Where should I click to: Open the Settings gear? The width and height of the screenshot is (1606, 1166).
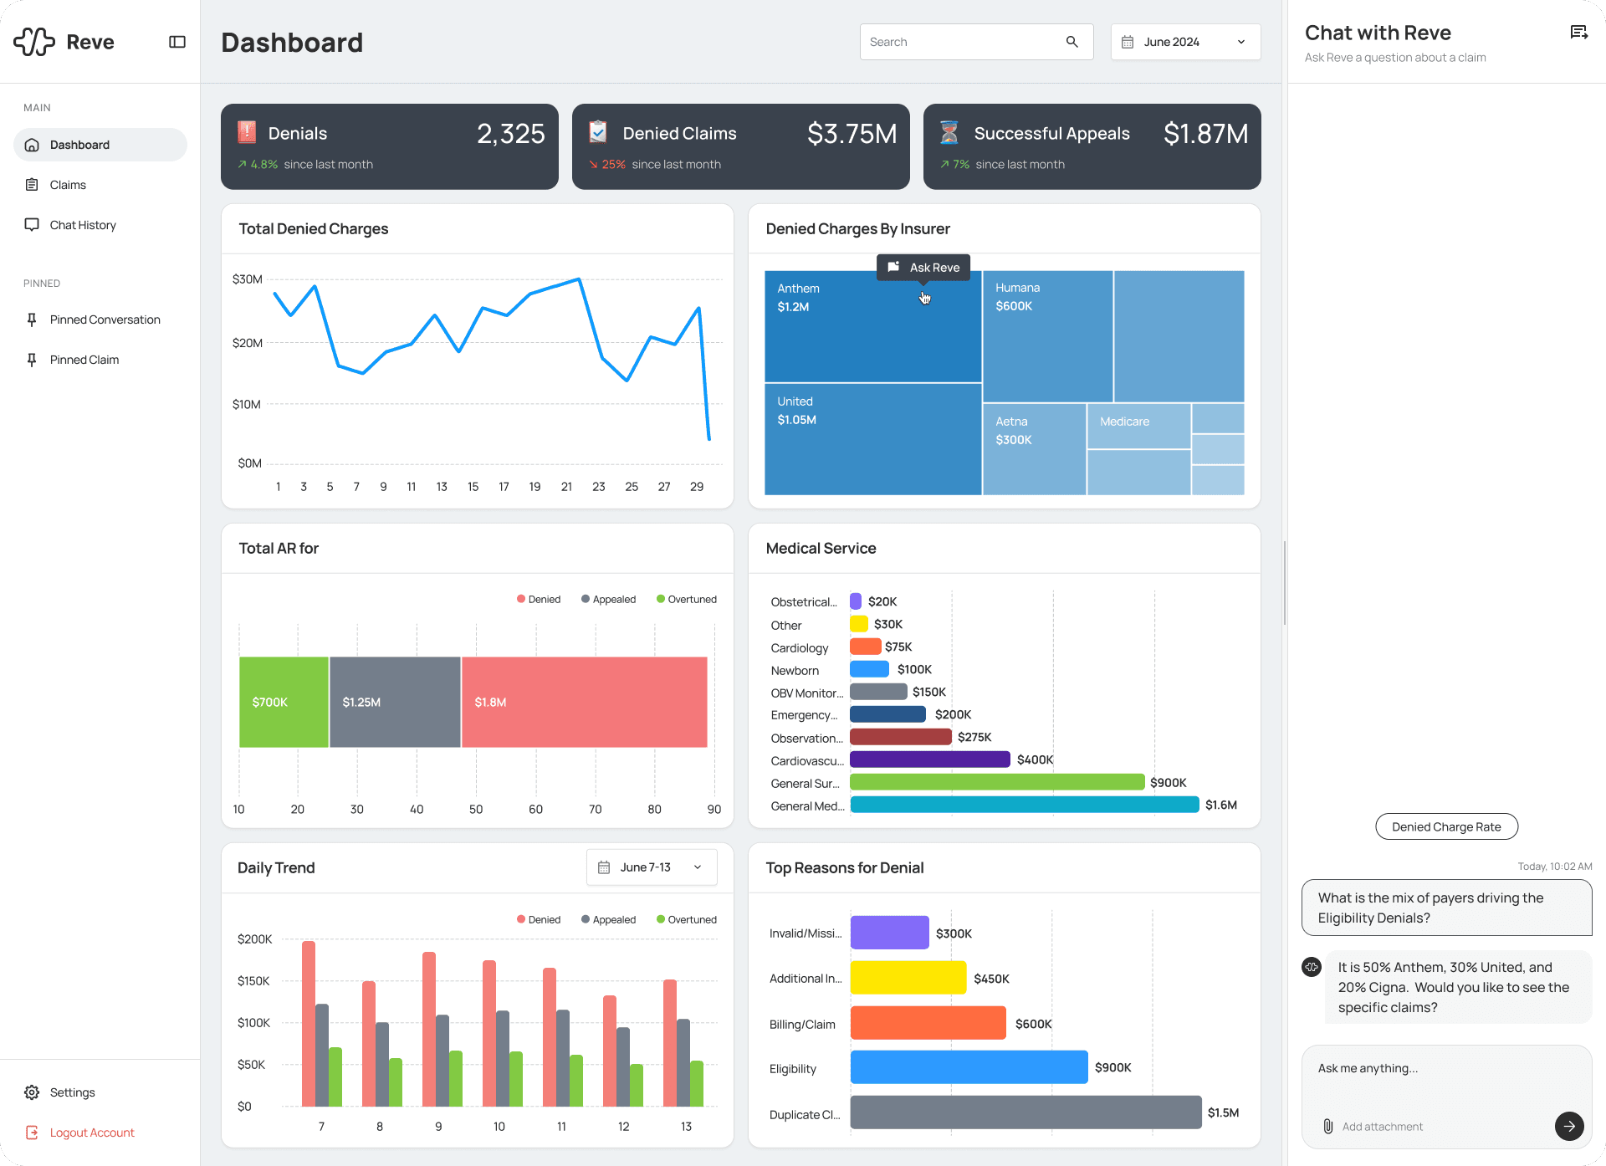[x=32, y=1092]
